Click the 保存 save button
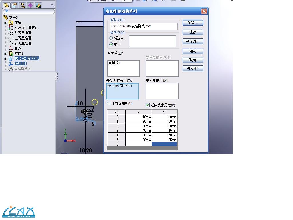Viewport: 293px width, 220px height. pos(193,32)
